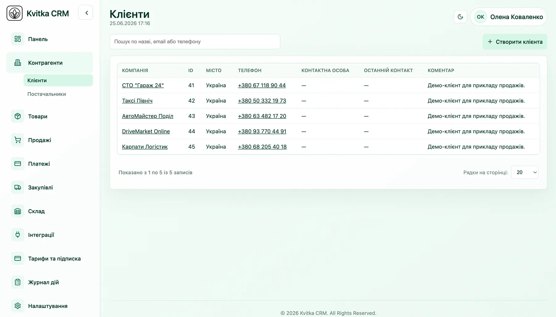The image size is (556, 317).
Task: Click ID cell 45
Action: 192,147
